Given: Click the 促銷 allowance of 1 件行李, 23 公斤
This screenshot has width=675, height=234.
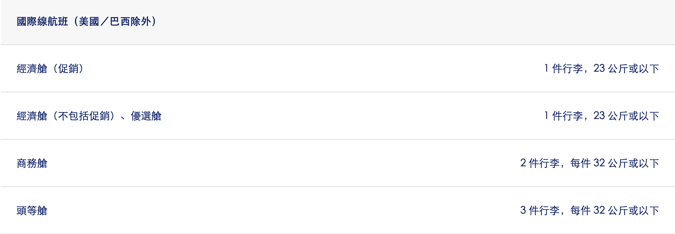Looking at the screenshot, I should [601, 69].
